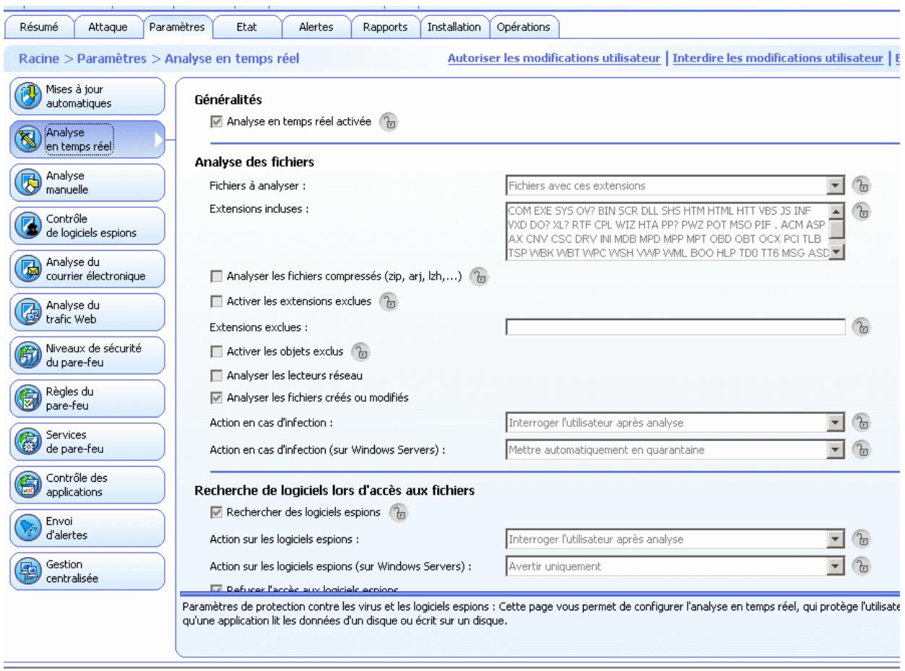Switch to the Alertes tab
905x671 pixels.
click(316, 27)
